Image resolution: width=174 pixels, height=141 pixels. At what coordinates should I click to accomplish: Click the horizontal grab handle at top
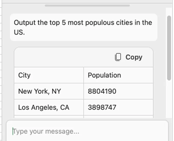[87, 6]
